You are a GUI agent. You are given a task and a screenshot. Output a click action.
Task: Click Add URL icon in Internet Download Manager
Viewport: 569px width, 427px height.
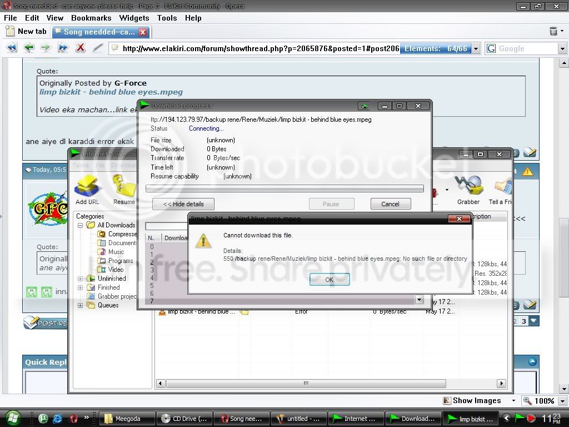coord(87,190)
